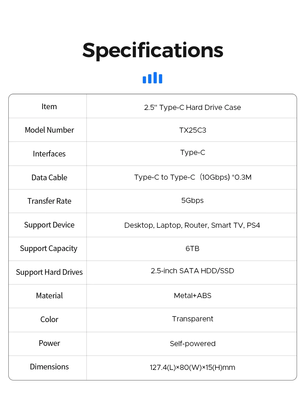Viewport: 307px width, 409px height.
Task: Click the Transfer Rate label
Action: [x=49, y=201]
